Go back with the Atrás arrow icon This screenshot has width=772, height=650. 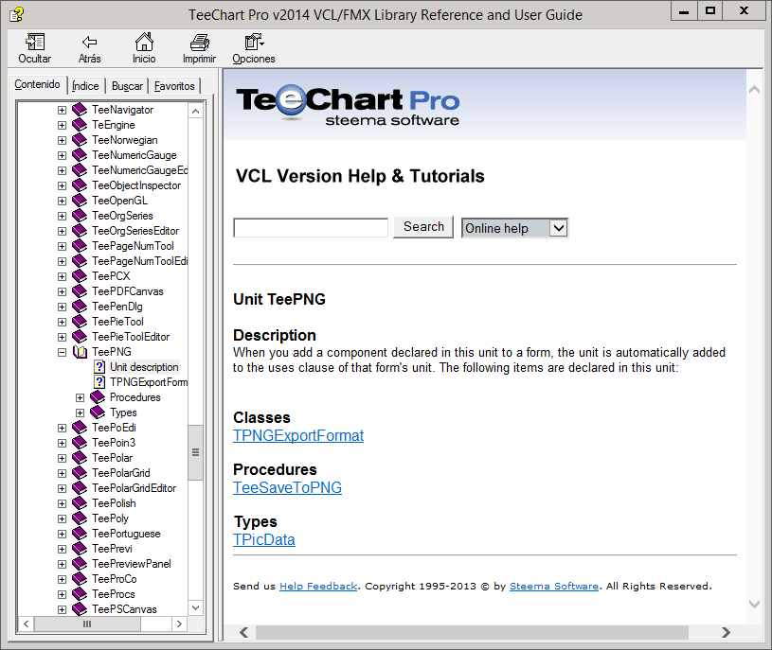[90, 43]
